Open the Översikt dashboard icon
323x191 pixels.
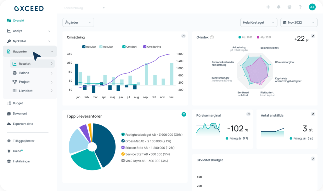(x=9, y=20)
